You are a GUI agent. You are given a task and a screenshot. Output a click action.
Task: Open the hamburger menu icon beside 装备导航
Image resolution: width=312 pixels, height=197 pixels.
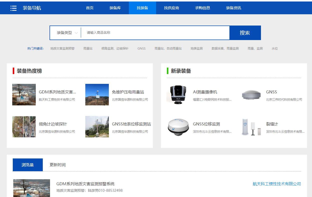pyautogui.click(x=13, y=8)
